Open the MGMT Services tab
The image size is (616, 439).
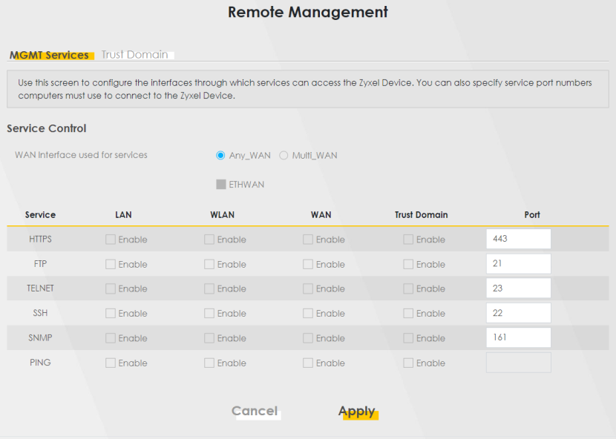[49, 55]
